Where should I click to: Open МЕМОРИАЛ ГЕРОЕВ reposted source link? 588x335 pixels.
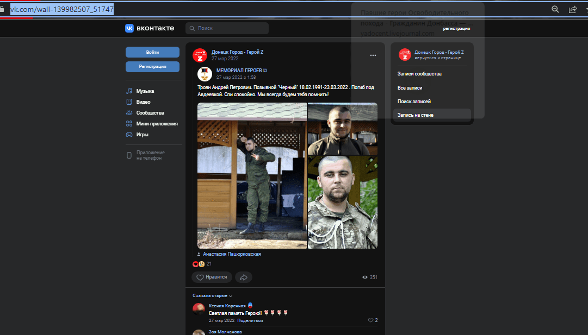pyautogui.click(x=239, y=71)
